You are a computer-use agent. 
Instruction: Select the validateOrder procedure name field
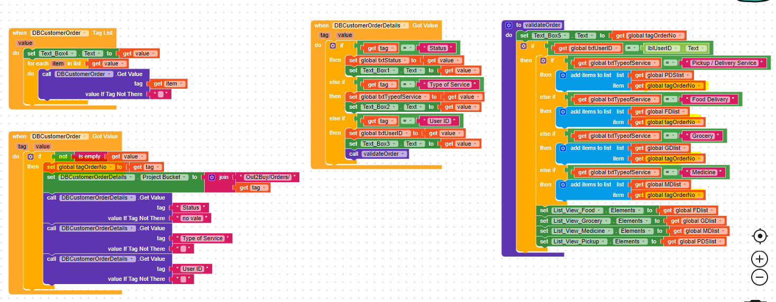click(x=543, y=25)
